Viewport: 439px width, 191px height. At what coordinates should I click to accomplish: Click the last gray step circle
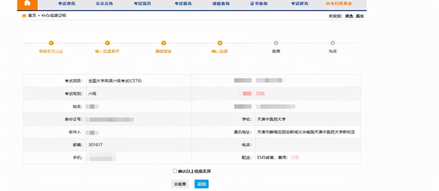[x=332, y=43]
